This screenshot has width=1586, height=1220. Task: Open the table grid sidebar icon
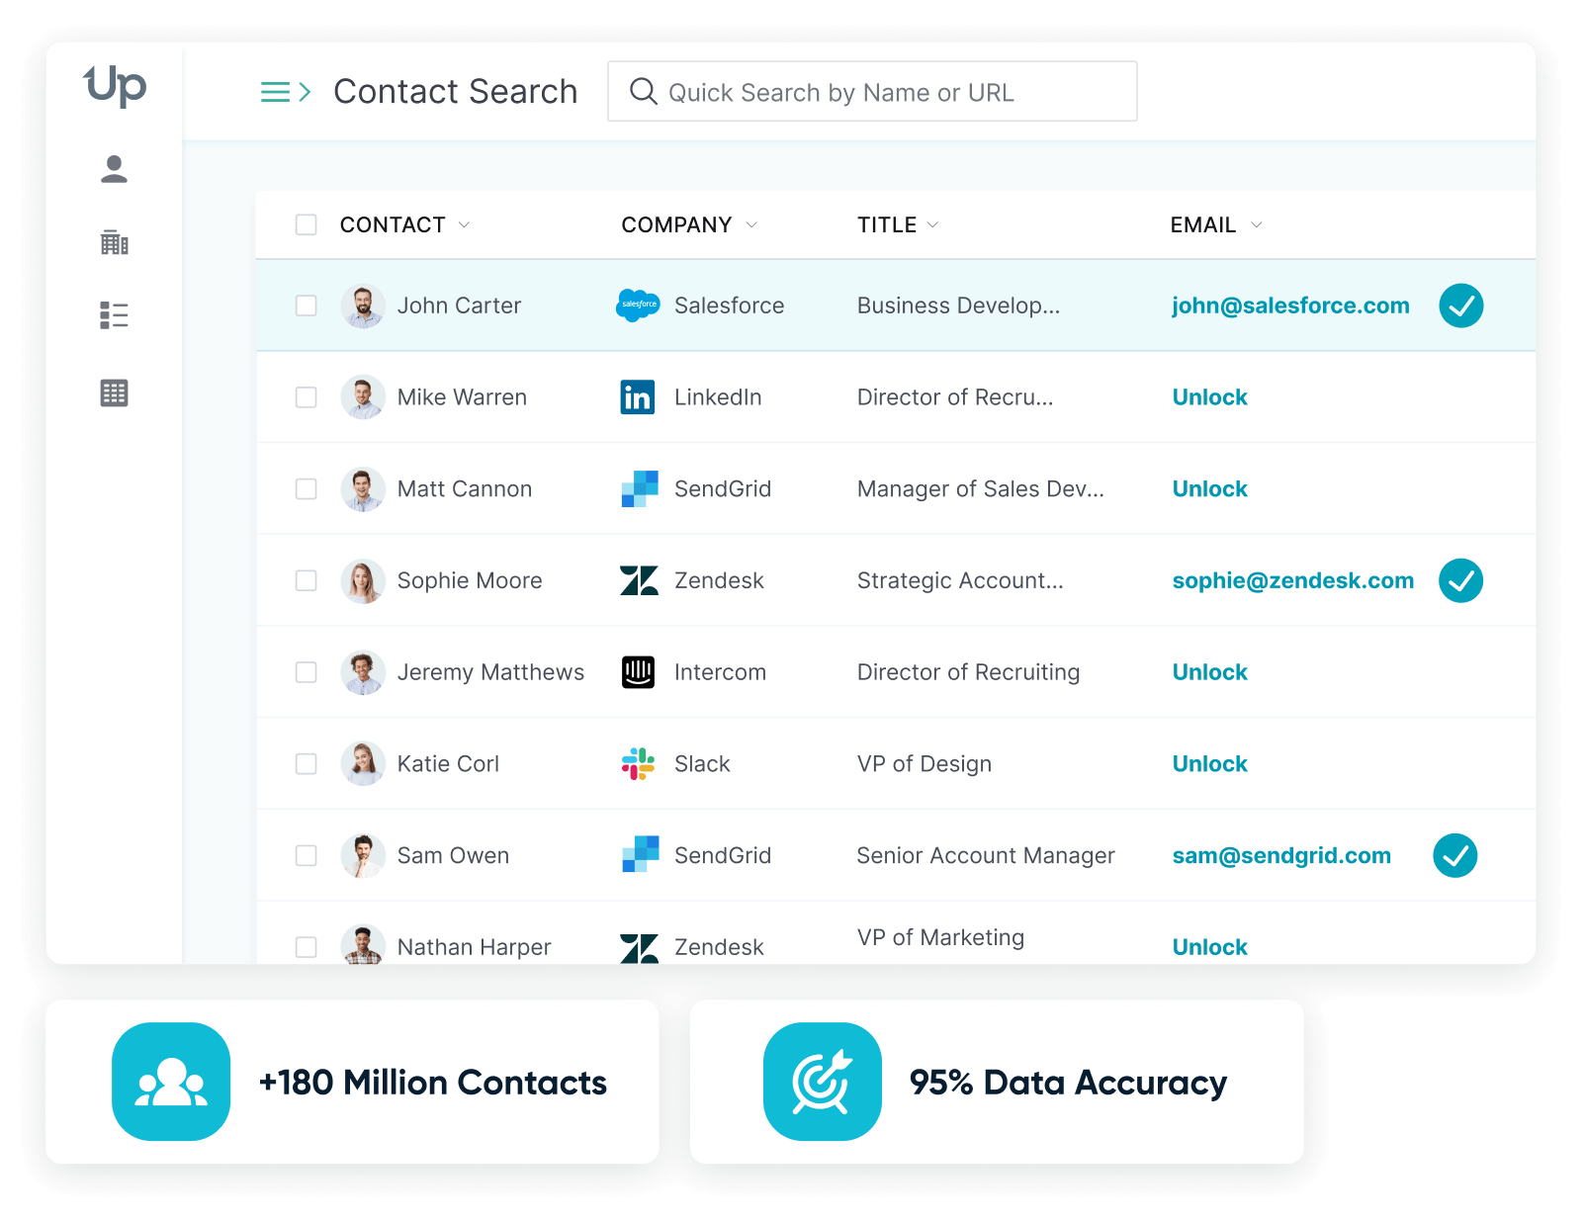pyautogui.click(x=115, y=392)
